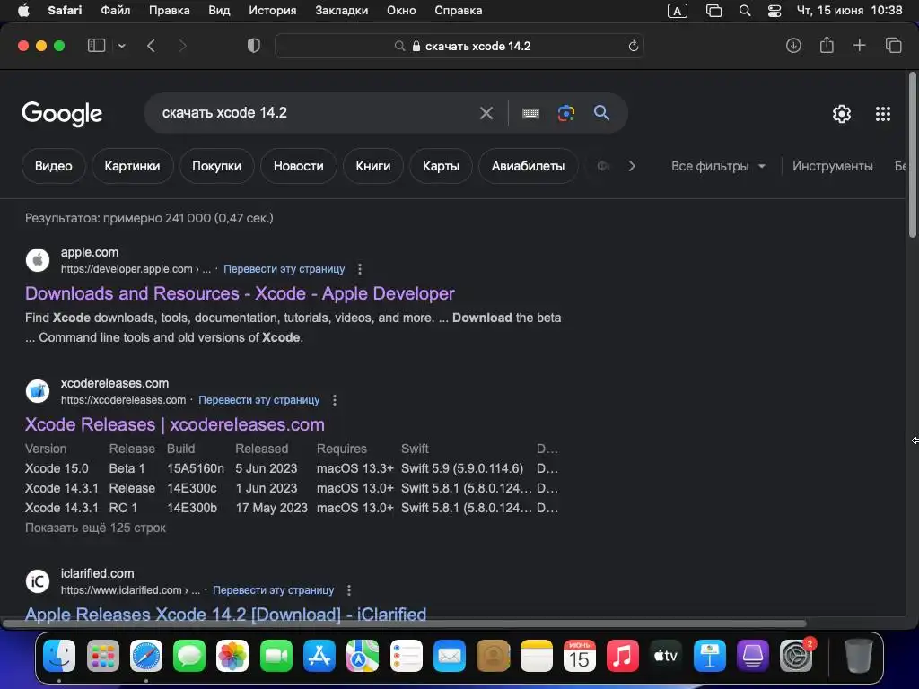
Task: Open the Apple menu
Action: click(x=23, y=11)
